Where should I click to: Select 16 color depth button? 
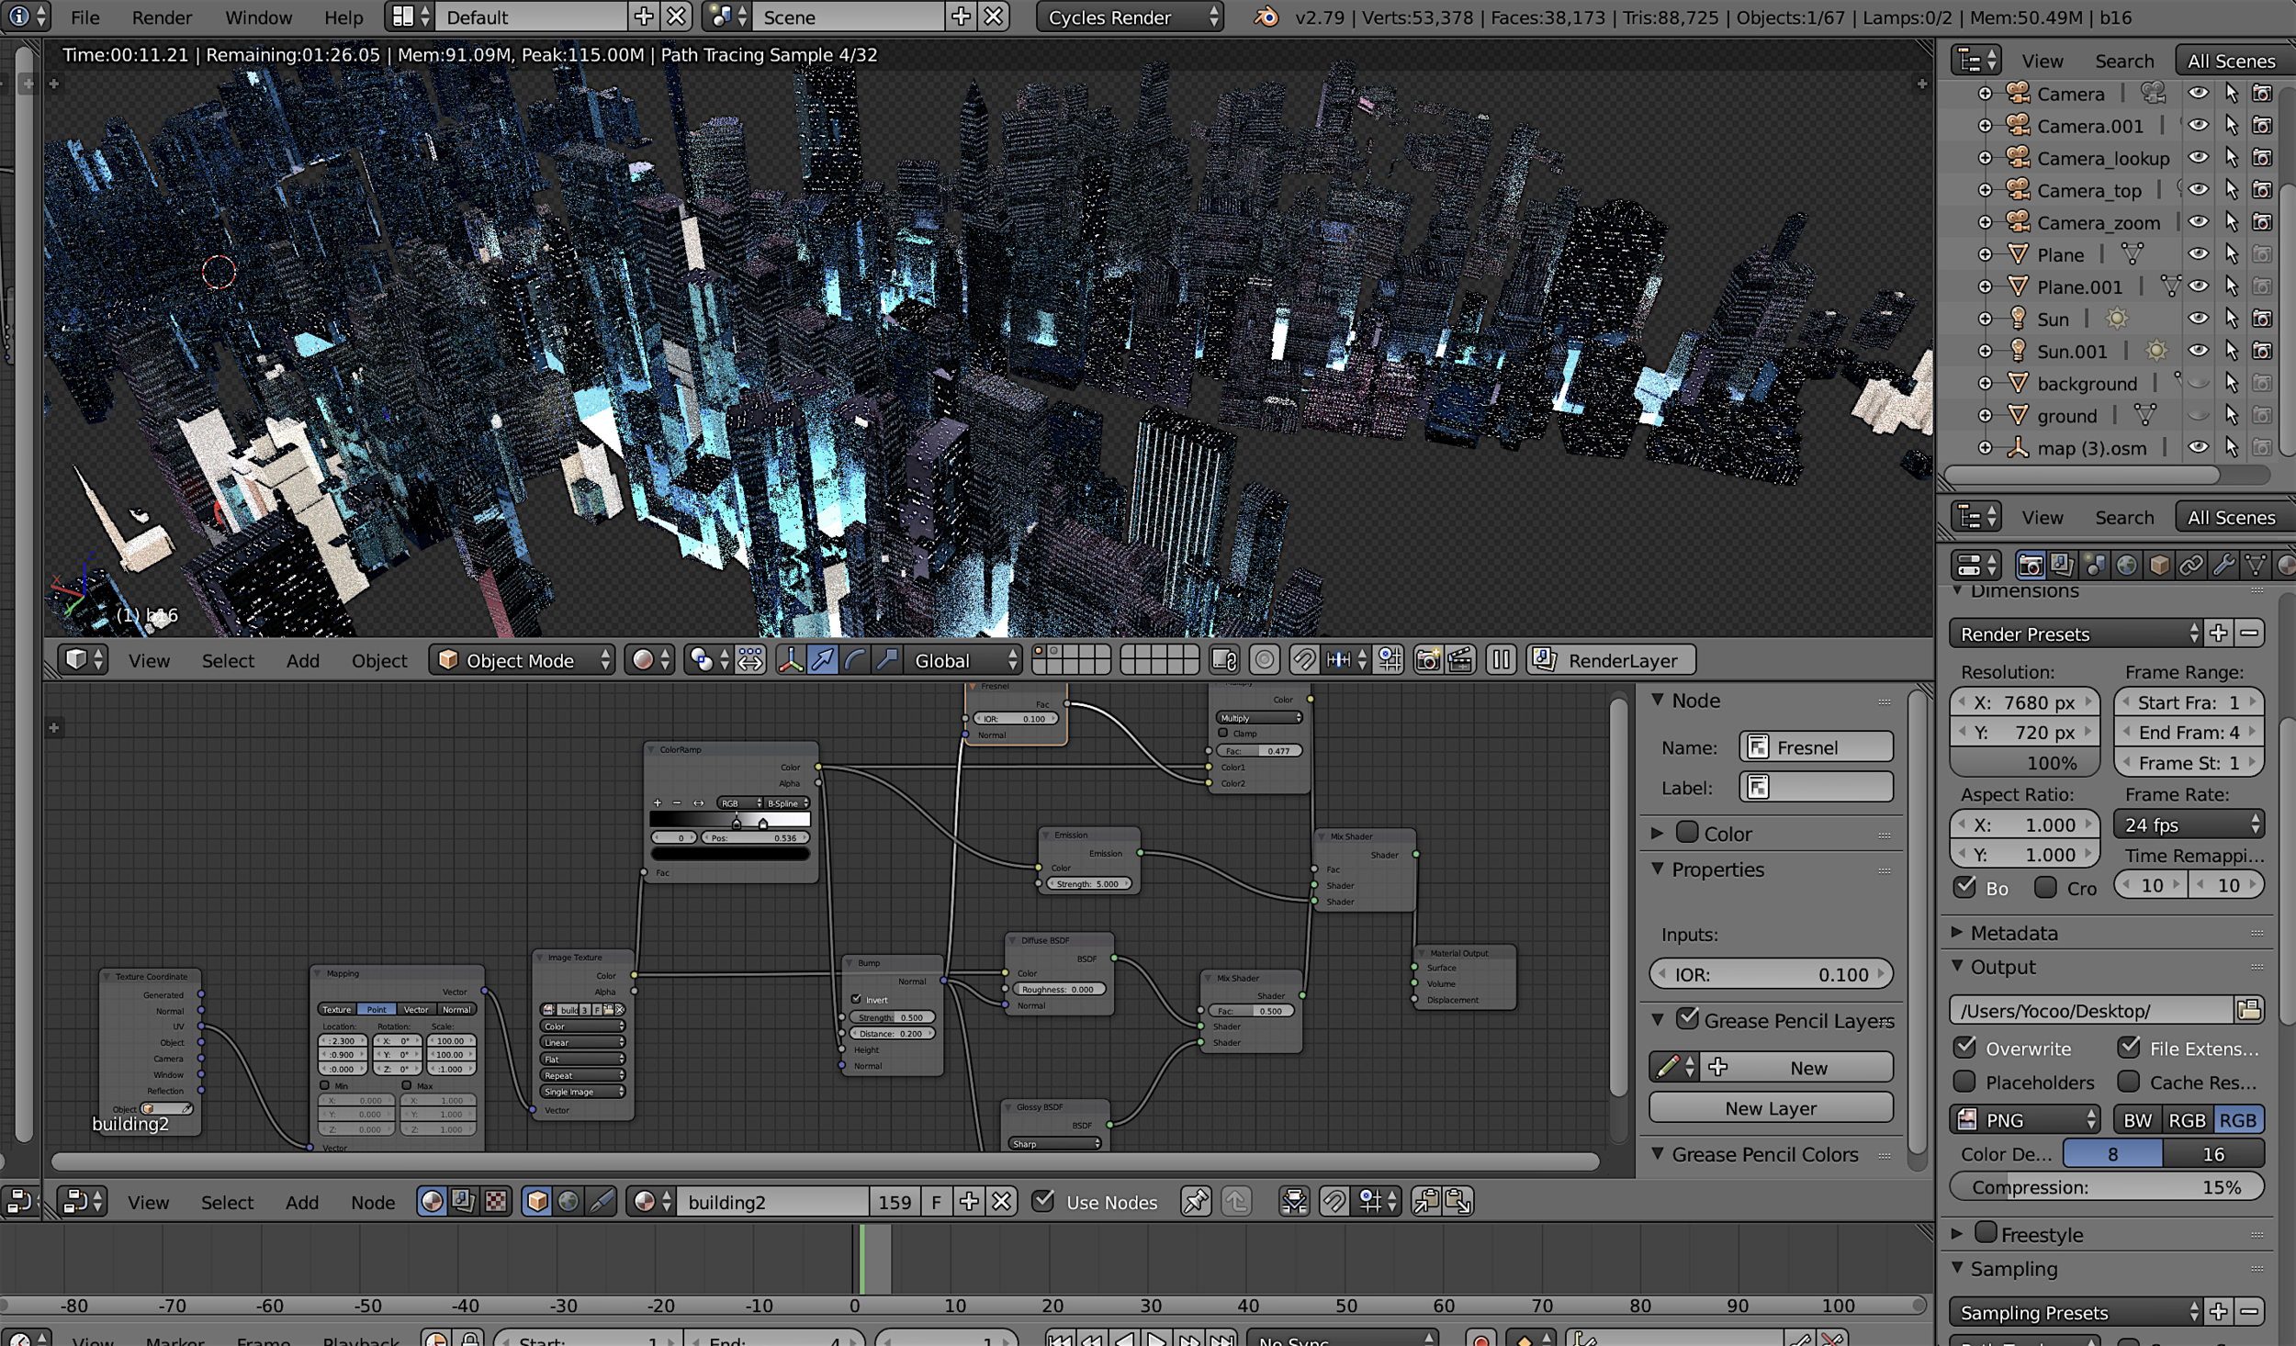pyautogui.click(x=2212, y=1154)
